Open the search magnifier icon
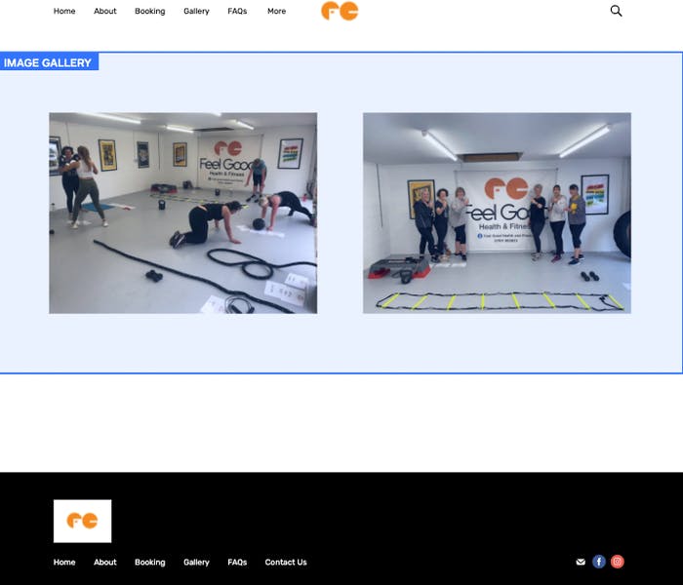 [x=616, y=11]
